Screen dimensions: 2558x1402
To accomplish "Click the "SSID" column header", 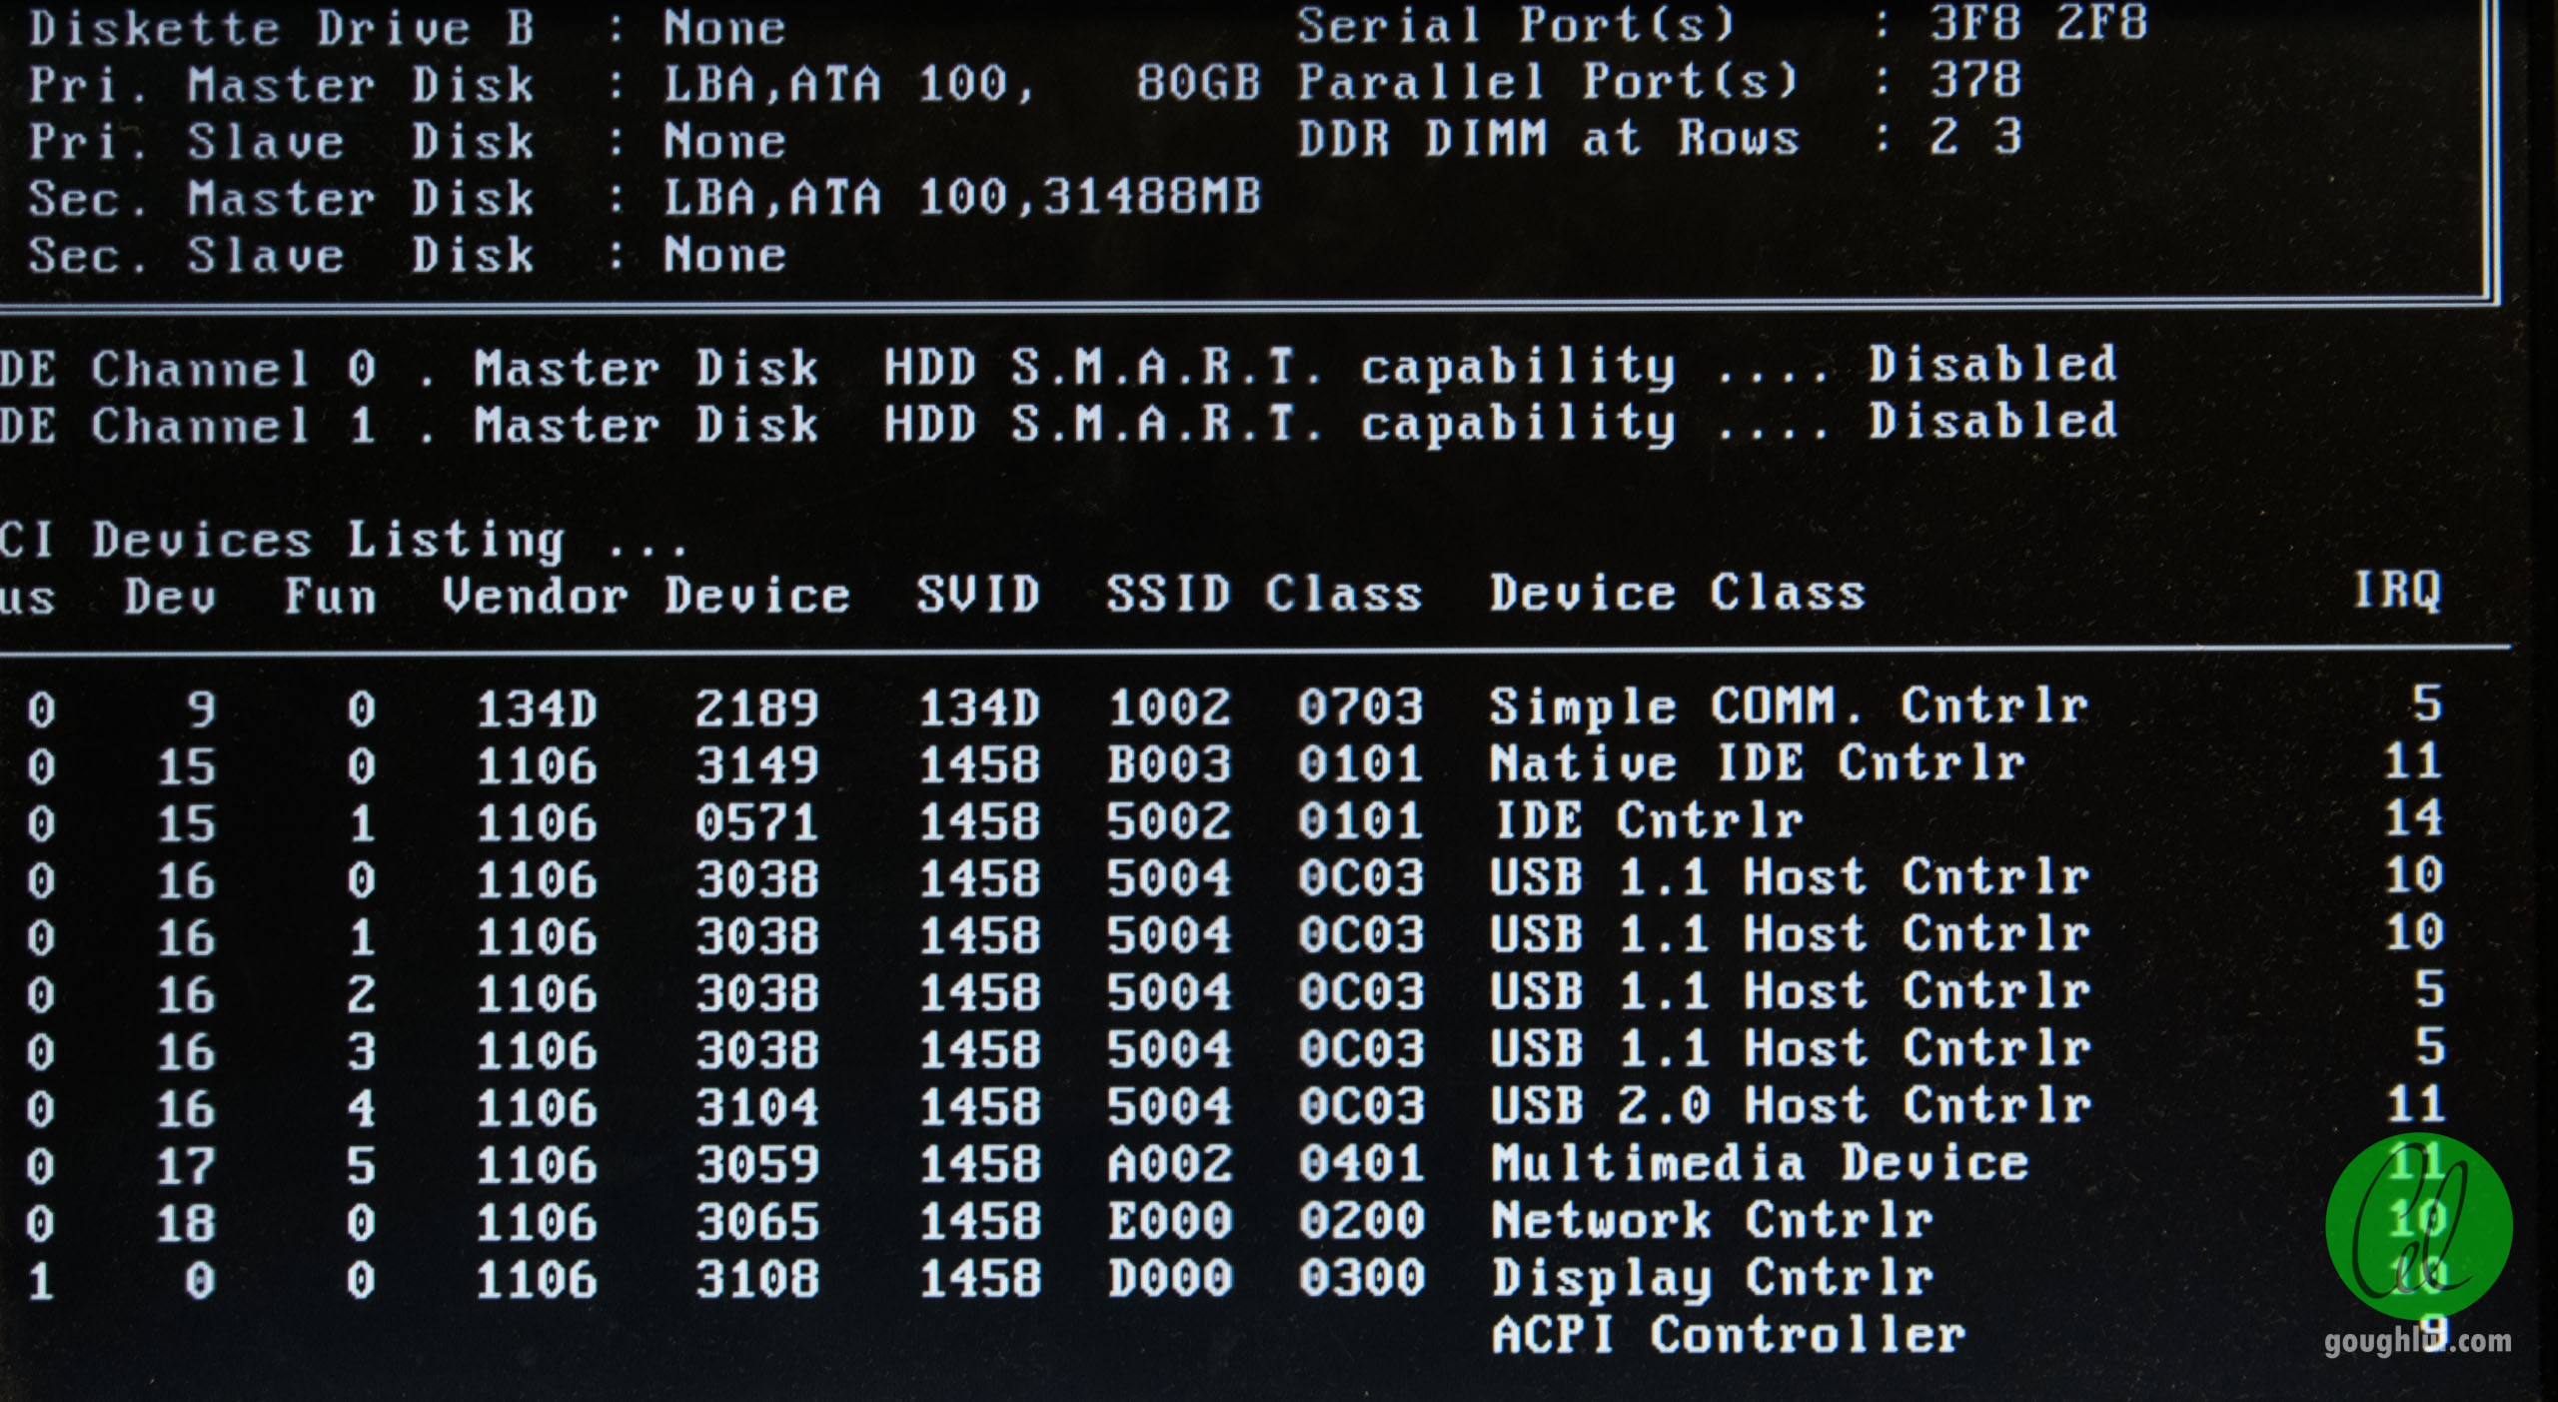I will pyautogui.click(x=1168, y=595).
